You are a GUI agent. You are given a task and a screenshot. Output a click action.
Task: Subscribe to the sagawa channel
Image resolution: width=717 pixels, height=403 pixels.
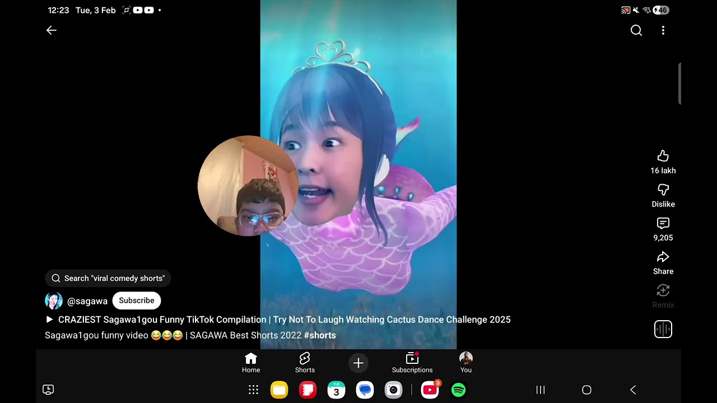click(137, 301)
